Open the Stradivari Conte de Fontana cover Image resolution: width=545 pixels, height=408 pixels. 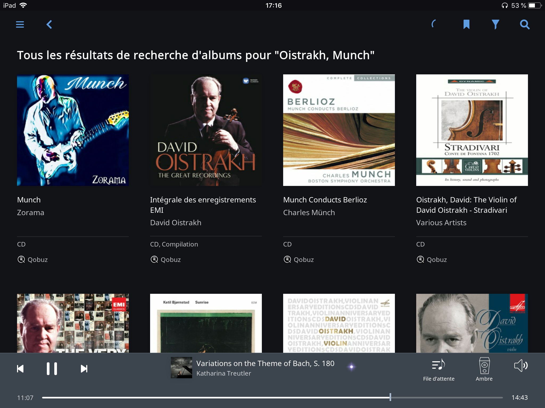[472, 130]
